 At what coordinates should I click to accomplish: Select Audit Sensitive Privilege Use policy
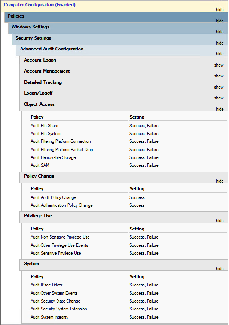click(56, 253)
